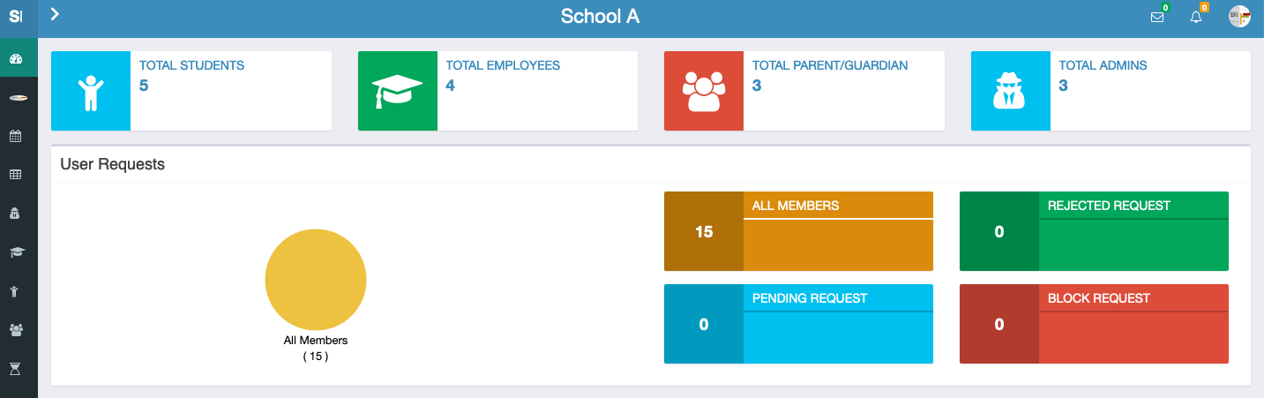The image size is (1264, 398).
Task: Click the backpack icon in sidebar
Action: (16, 214)
